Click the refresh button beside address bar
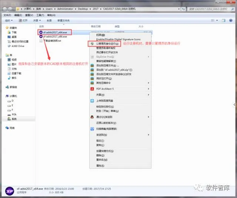The image size is (237, 198). coord(183,9)
